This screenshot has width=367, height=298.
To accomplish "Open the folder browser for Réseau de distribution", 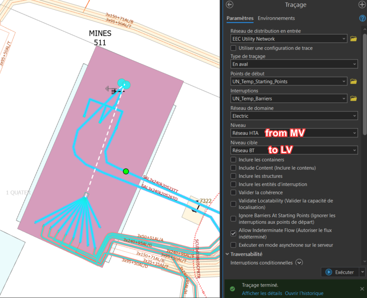I will point(353,39).
